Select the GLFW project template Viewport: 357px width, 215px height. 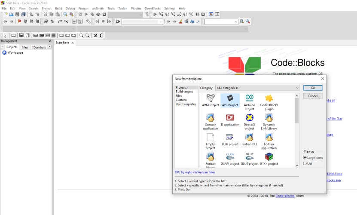[x=230, y=159]
